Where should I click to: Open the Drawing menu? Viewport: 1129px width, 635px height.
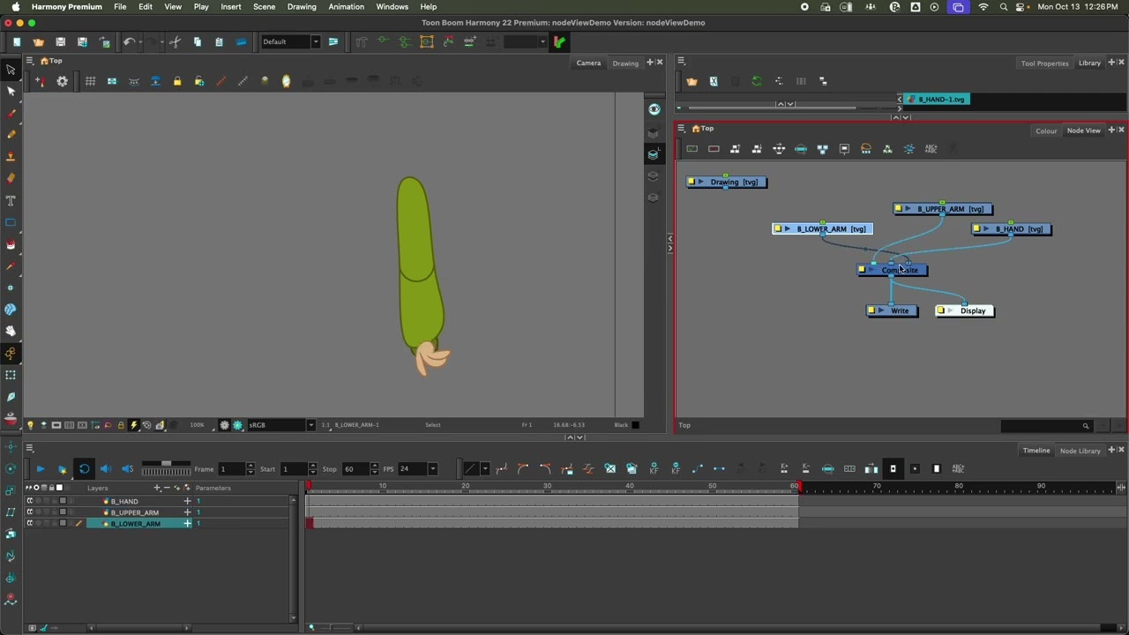click(x=302, y=6)
